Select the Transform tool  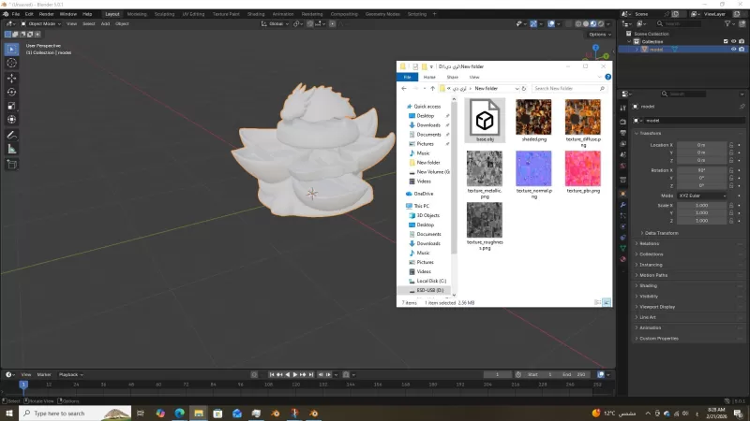click(11, 120)
